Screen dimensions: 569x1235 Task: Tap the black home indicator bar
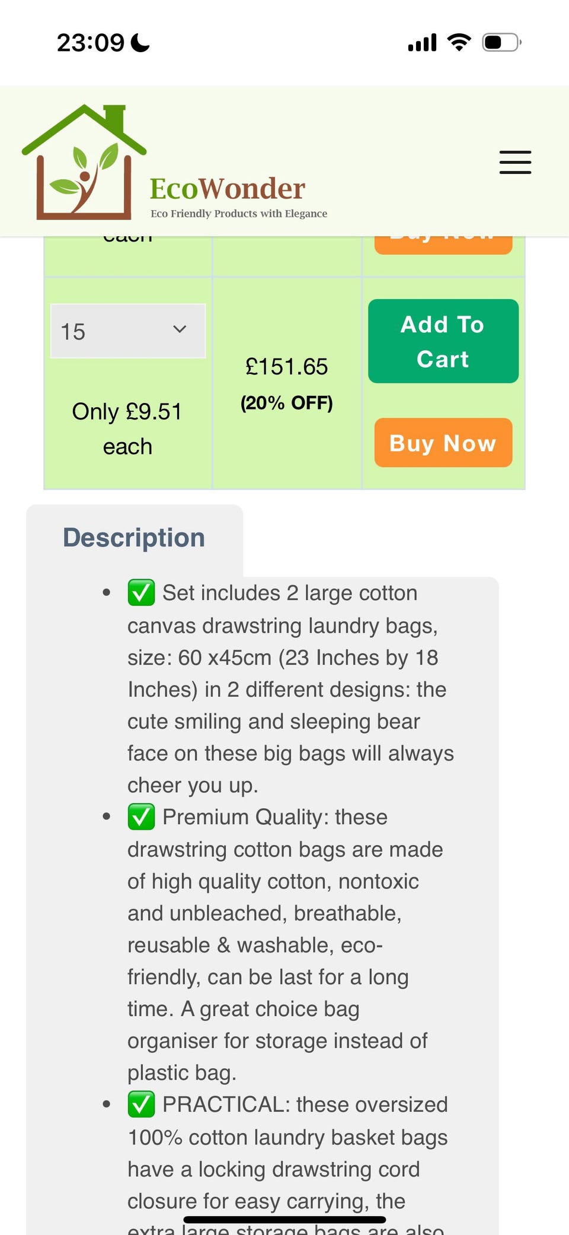[x=284, y=1220]
